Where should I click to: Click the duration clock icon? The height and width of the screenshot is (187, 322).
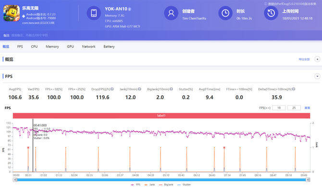pos(225,13)
